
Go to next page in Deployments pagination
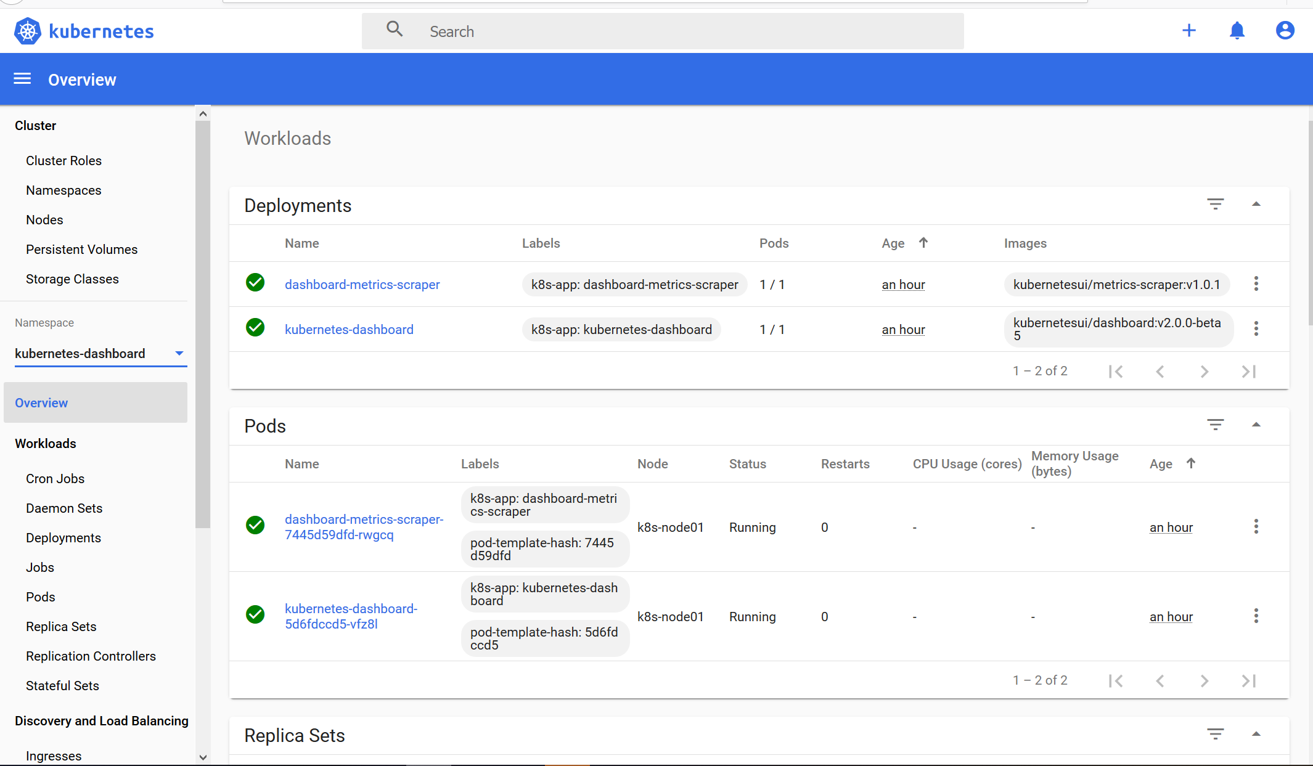[x=1205, y=372]
